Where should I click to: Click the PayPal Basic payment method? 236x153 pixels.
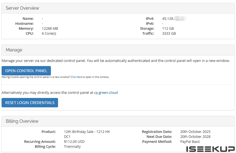coord(190,142)
